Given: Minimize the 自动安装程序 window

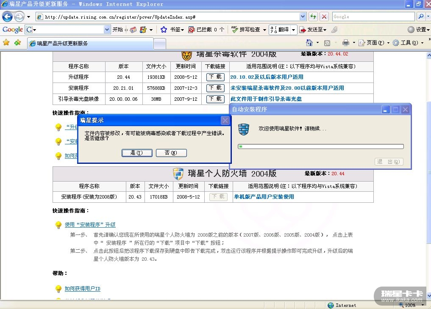Looking at the screenshot, I should point(385,110).
